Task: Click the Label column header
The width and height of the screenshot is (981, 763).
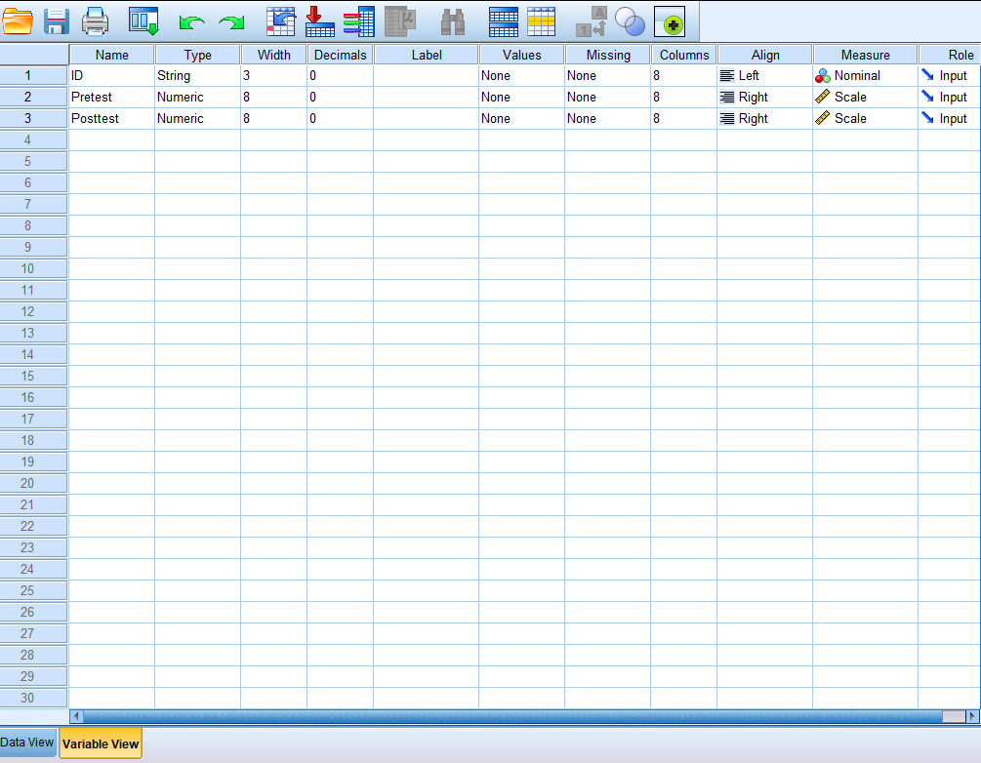Action: [427, 55]
